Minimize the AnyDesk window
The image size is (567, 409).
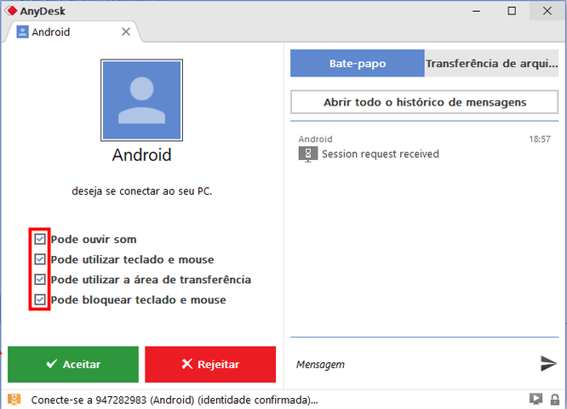[x=476, y=11]
